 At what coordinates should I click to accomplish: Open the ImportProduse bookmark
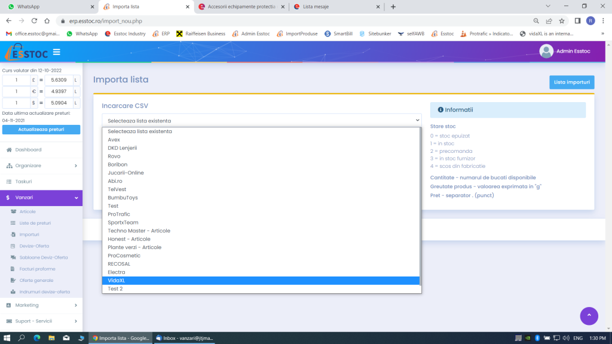(x=297, y=34)
